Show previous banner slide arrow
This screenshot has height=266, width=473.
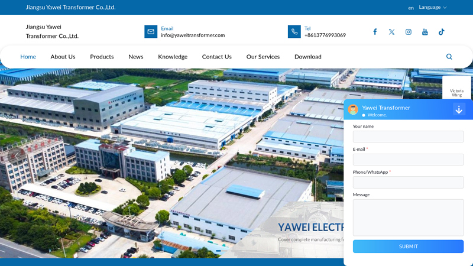point(17,155)
